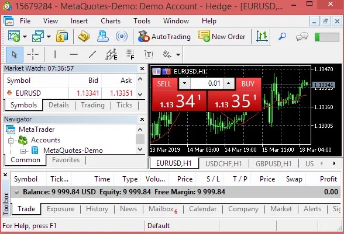The height and width of the screenshot is (234, 344).
Task: Open the Alerts tab
Action: pyautogui.click(x=312, y=209)
